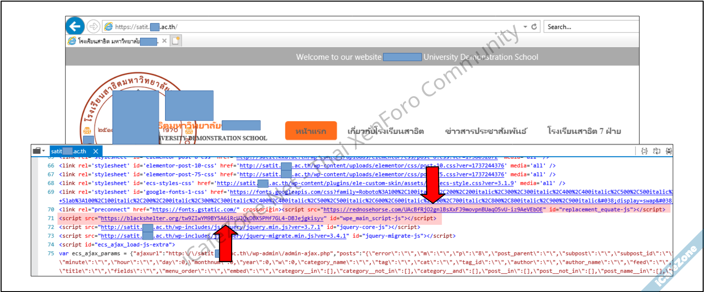Open the เกี่ยวกับโรงเรียนสาธิต menu item
This screenshot has width=704, height=292.
pos(385,131)
